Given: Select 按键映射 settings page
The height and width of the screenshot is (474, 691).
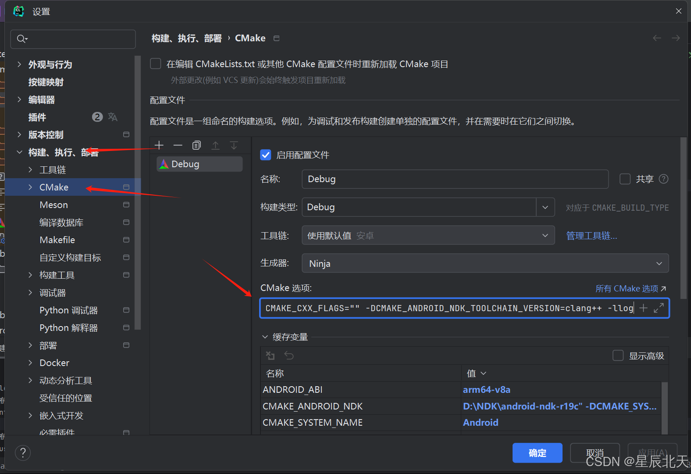Looking at the screenshot, I should pyautogui.click(x=46, y=82).
